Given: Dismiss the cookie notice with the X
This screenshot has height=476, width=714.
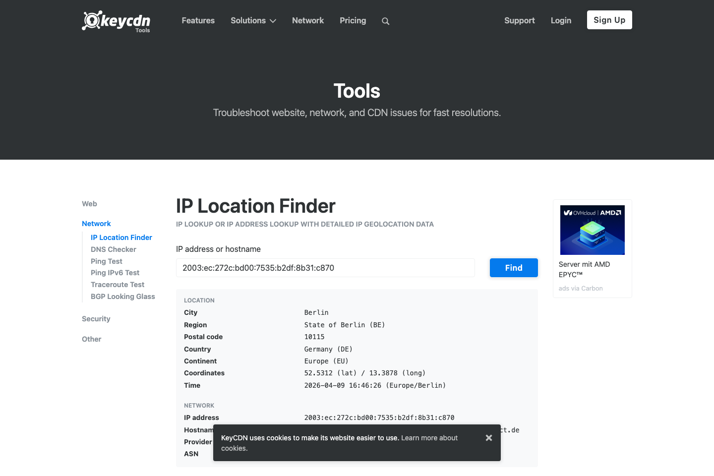Looking at the screenshot, I should [x=488, y=437].
